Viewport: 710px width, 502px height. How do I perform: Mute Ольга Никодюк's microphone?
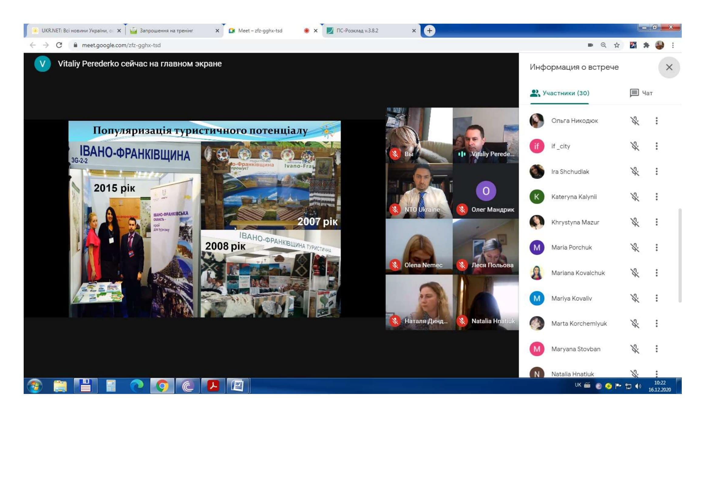(x=634, y=120)
